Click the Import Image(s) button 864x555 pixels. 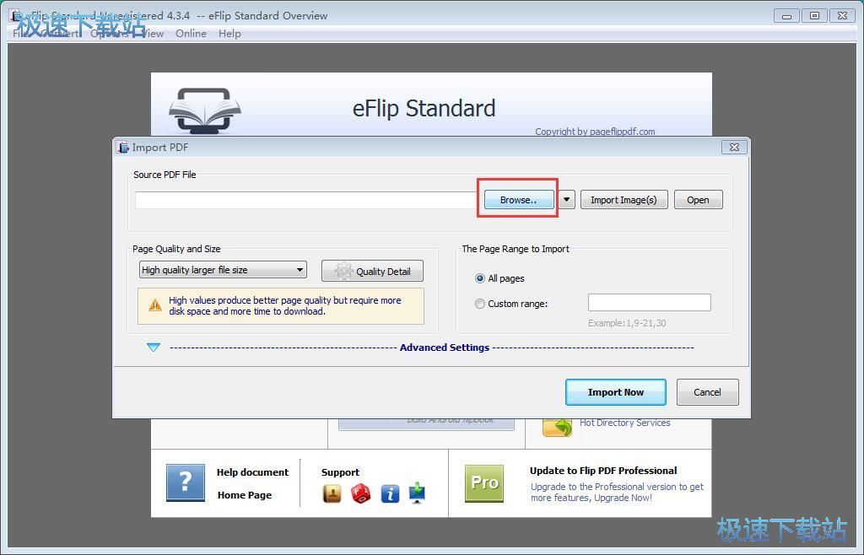[x=624, y=200]
